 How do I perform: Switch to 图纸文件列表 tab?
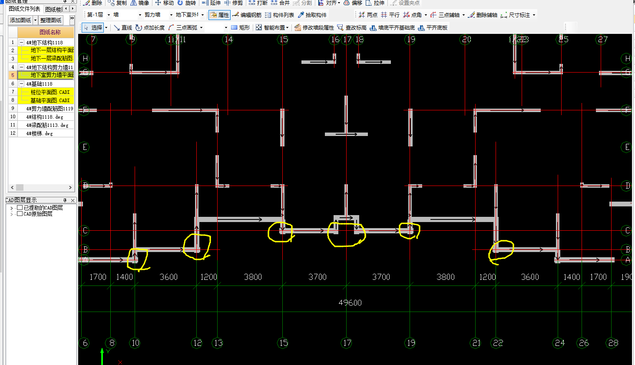(24, 9)
